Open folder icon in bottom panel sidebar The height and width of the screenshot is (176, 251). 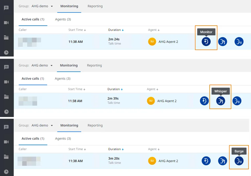click(x=6, y=157)
